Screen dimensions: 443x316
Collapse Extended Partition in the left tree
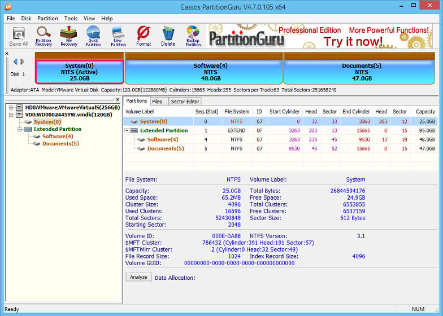(x=19, y=129)
